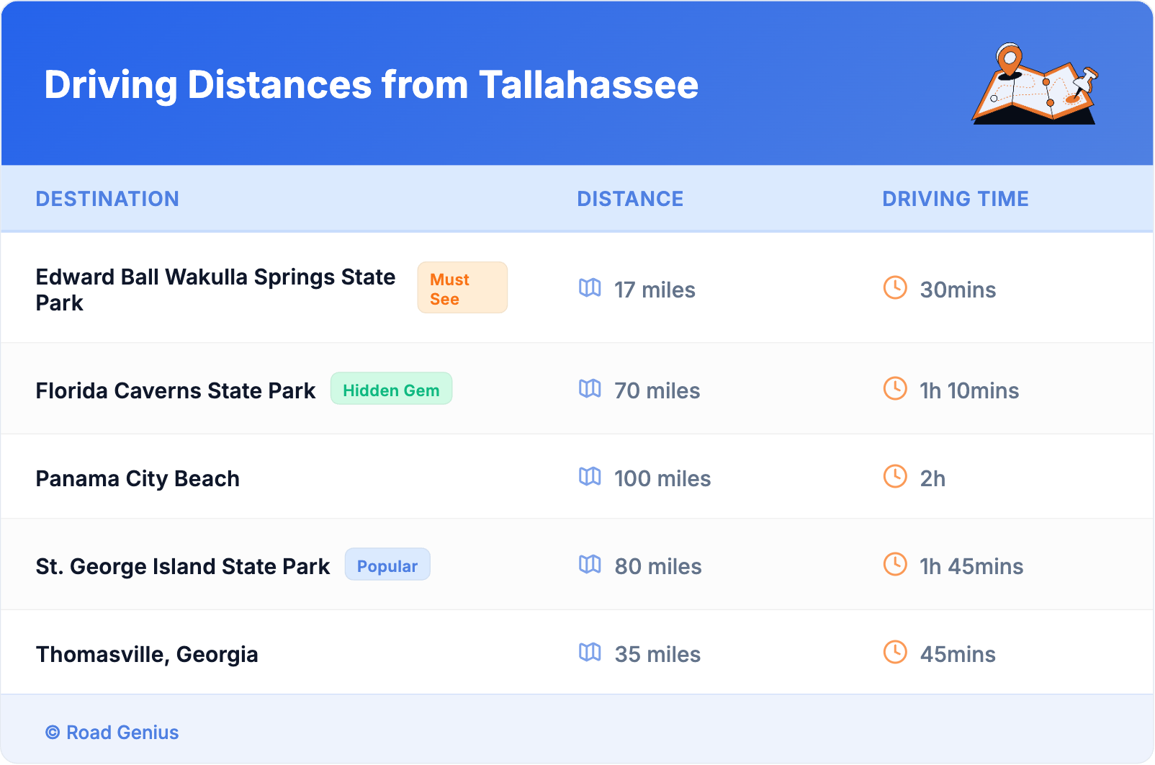The width and height of the screenshot is (1155, 765).
Task: Select the Popular badge
Action: pyautogui.click(x=387, y=565)
